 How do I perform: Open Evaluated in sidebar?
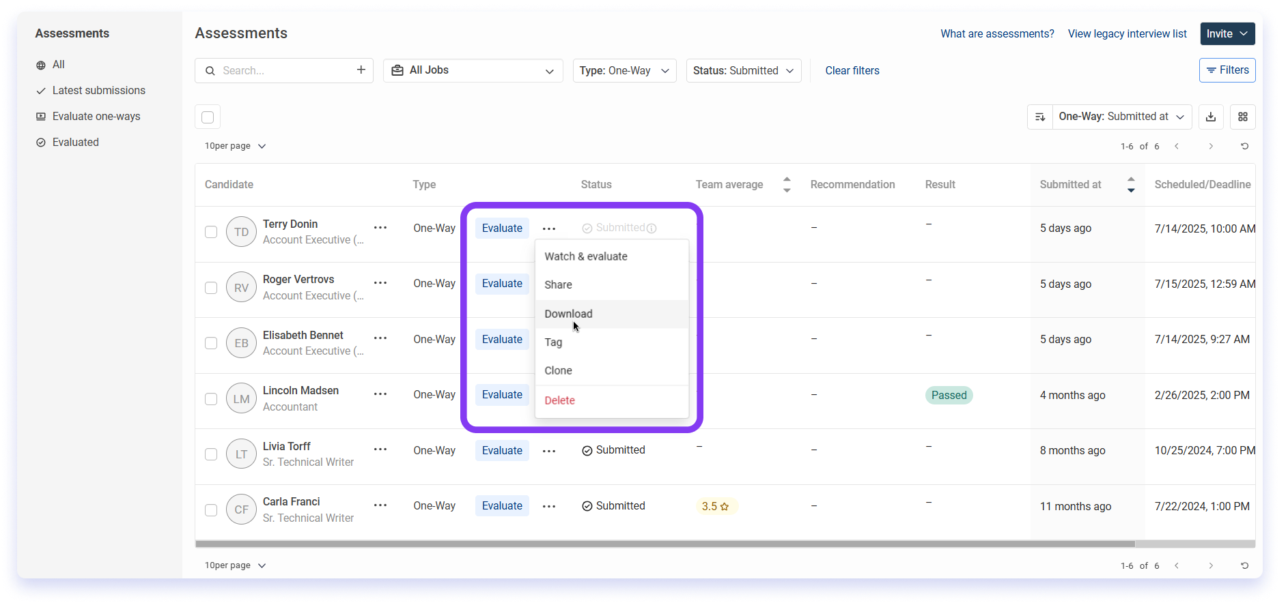68,143
